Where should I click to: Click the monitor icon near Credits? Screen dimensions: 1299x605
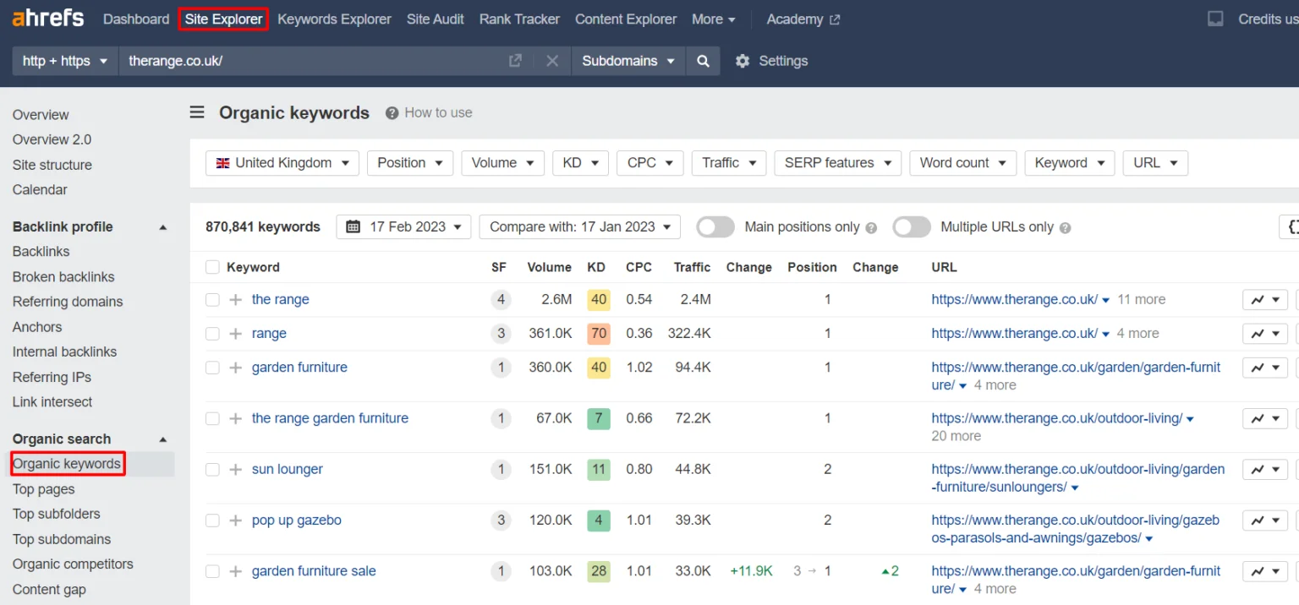pos(1215,19)
